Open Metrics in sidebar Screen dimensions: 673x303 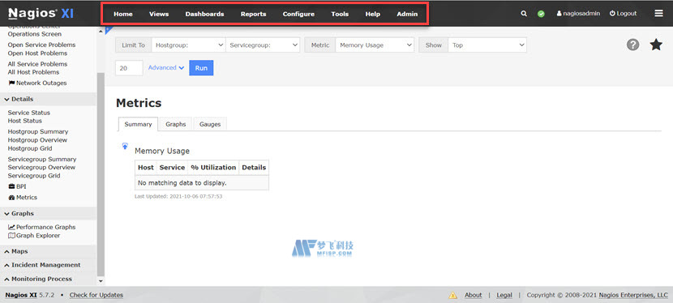[x=23, y=197]
